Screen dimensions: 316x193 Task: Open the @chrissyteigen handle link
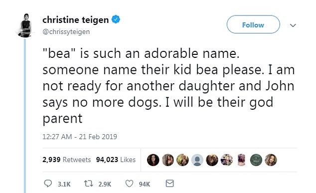[66, 31]
